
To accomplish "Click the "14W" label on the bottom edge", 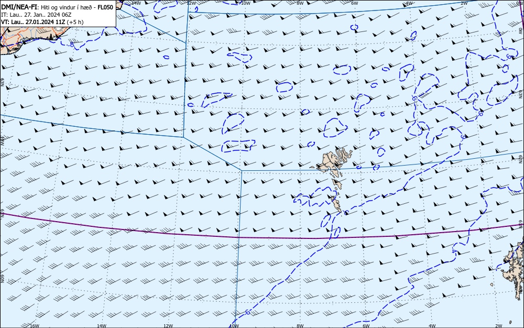I will [x=102, y=326].
